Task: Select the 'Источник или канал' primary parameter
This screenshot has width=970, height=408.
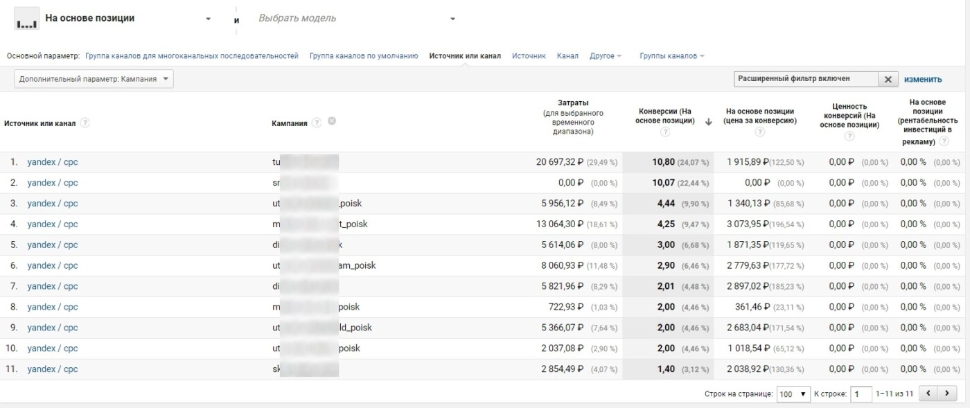Action: pyautogui.click(x=465, y=56)
